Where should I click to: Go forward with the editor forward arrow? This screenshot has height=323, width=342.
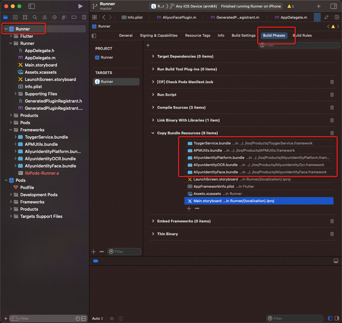(x=110, y=17)
